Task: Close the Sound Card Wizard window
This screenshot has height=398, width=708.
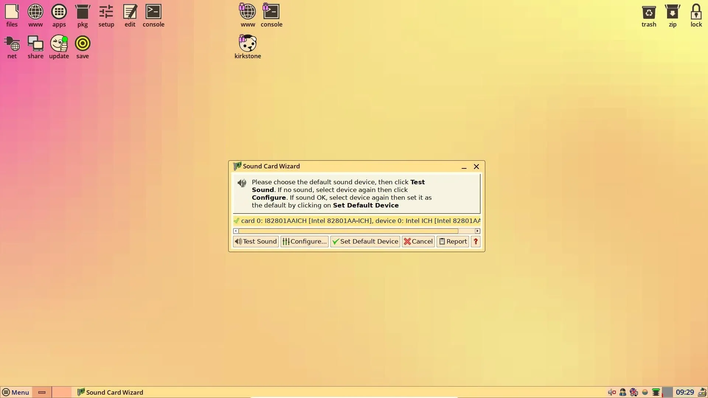Action: 476,167
